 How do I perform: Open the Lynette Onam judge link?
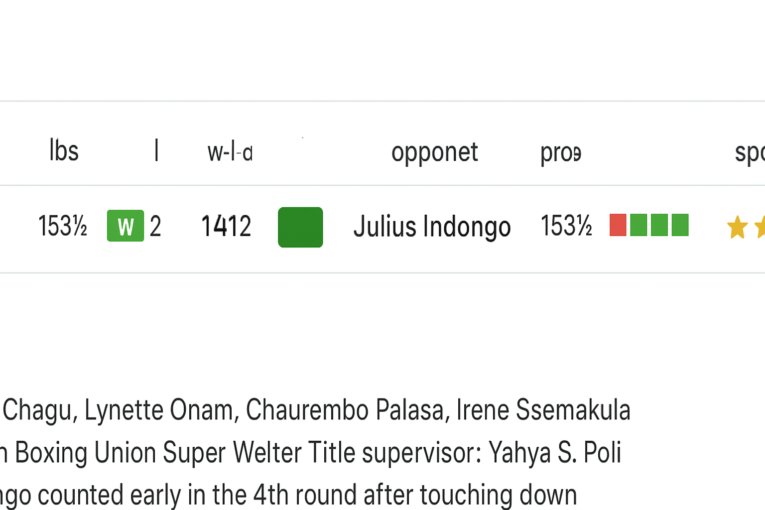click(x=159, y=410)
